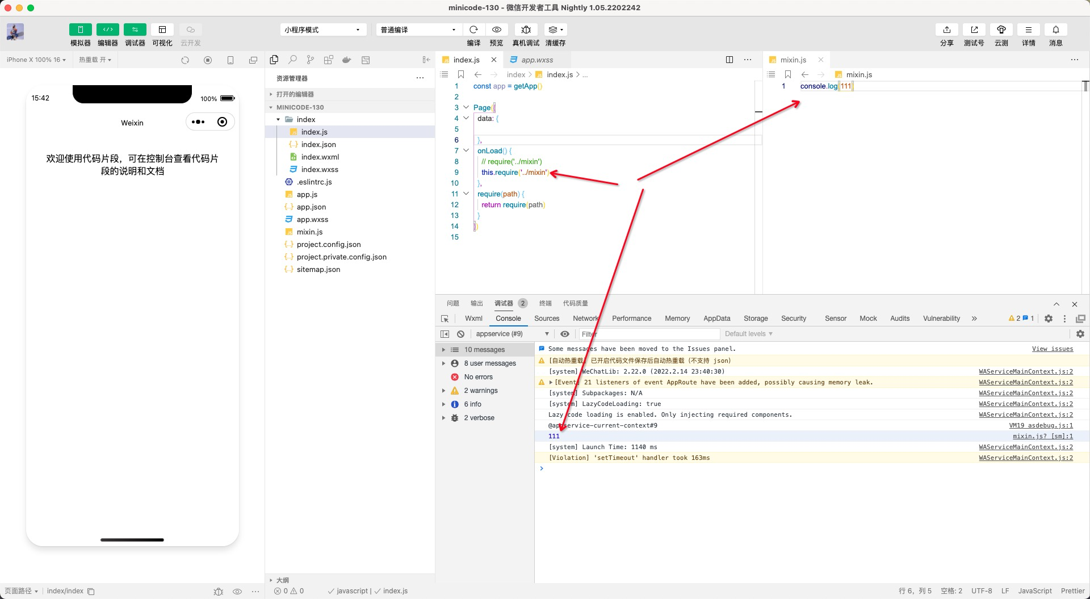Screen dimensions: 1090x599
Task: Open the Wxml devtools tab
Action: point(473,319)
